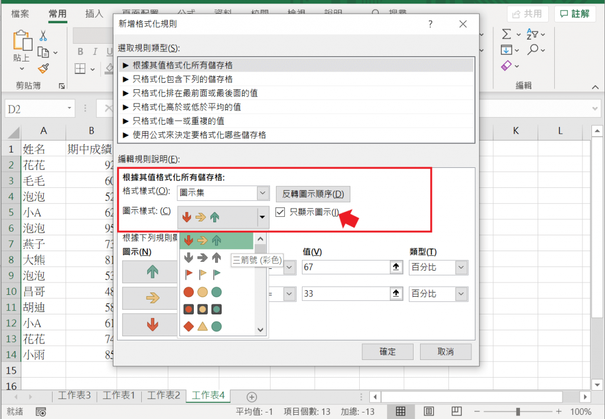The height and width of the screenshot is (419, 605).
Task: Select rule type 只格式化唯一或重複的值
Action: coord(296,121)
